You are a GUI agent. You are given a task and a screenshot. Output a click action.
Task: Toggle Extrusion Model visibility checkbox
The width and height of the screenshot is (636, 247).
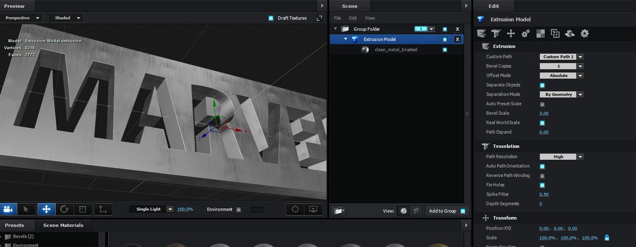[x=445, y=39]
